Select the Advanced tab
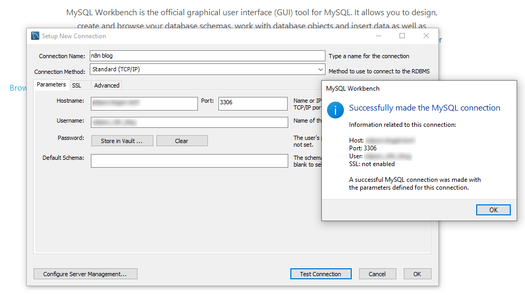The height and width of the screenshot is (295, 525). (107, 85)
